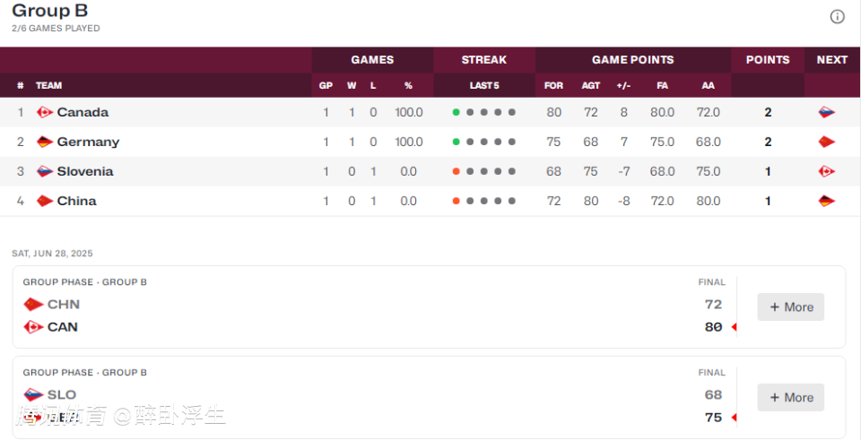Click the CHN flag in the game card

pos(33,305)
